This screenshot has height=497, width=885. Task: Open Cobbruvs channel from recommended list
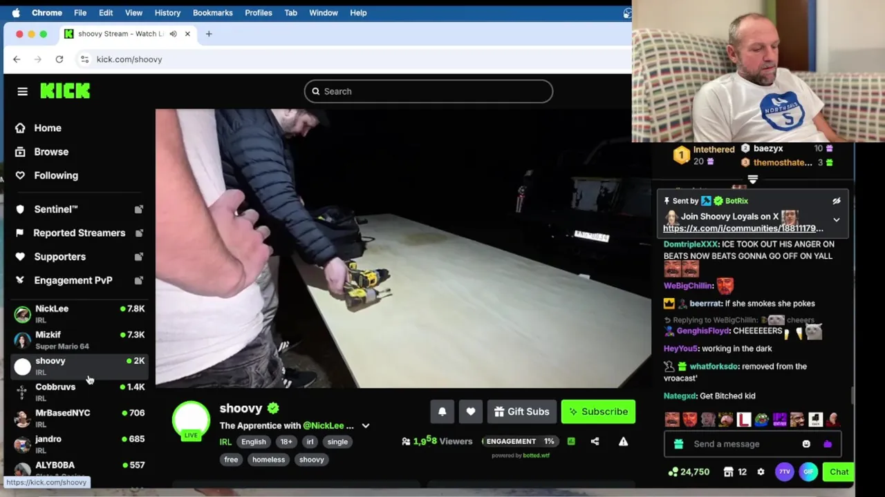[79, 392]
